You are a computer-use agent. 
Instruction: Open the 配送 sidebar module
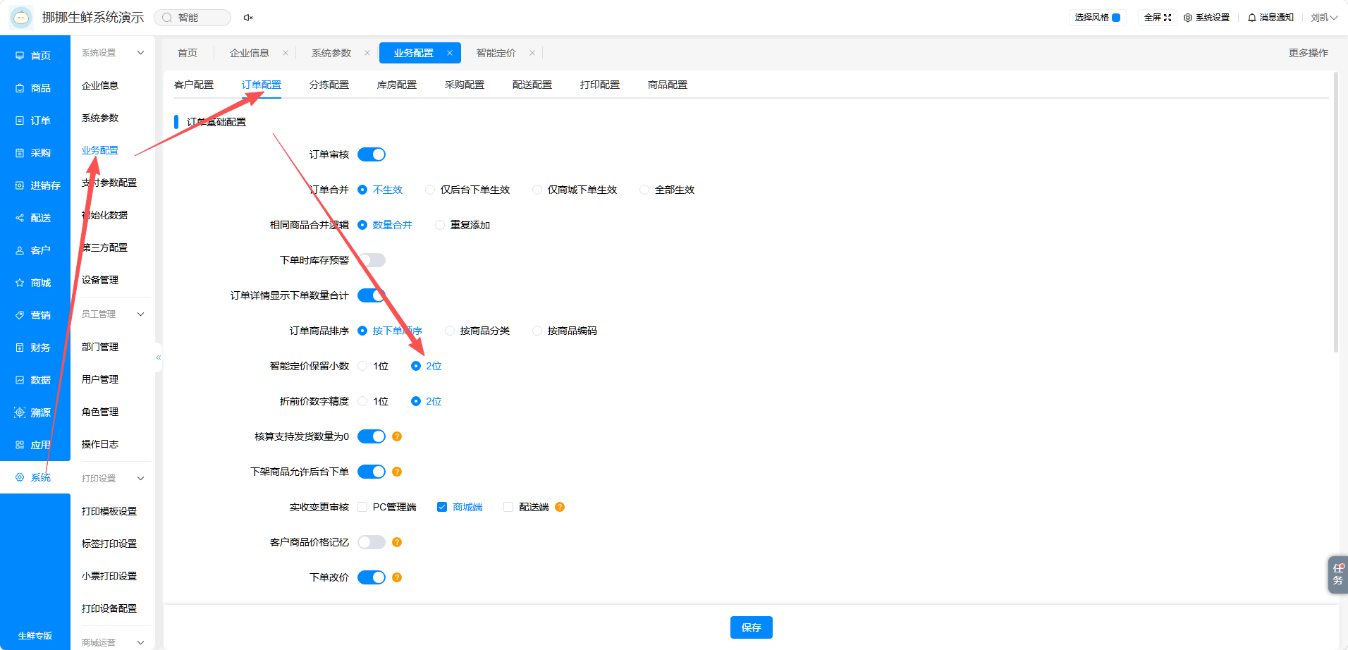(x=34, y=218)
